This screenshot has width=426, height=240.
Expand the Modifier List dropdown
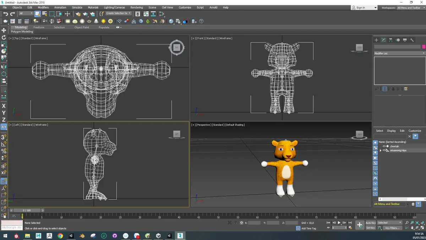[x=400, y=53]
